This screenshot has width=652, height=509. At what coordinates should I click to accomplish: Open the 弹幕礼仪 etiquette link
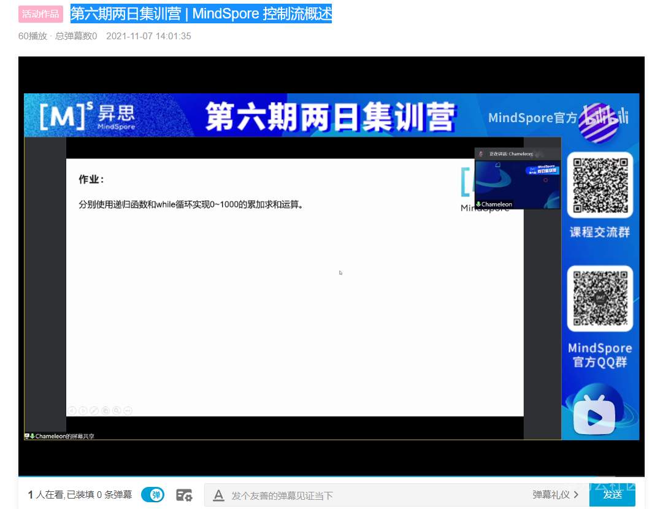pos(551,495)
